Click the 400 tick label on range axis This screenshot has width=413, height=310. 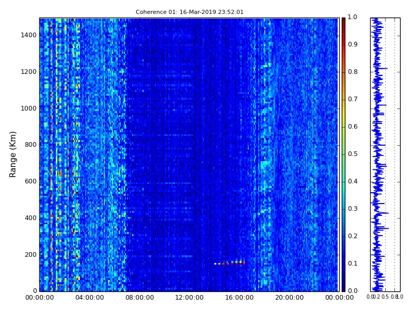click(x=30, y=218)
